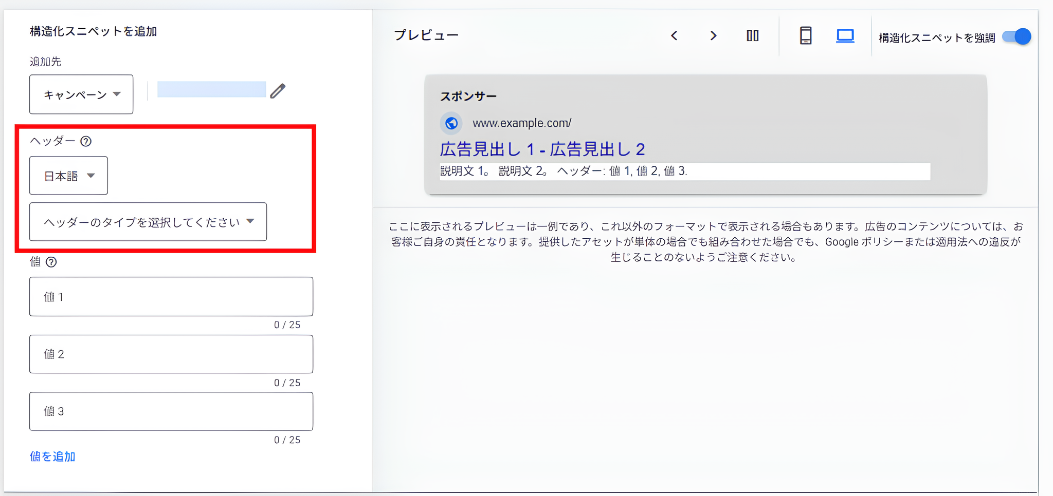
Task: Pause the preview rotation
Action: [752, 35]
